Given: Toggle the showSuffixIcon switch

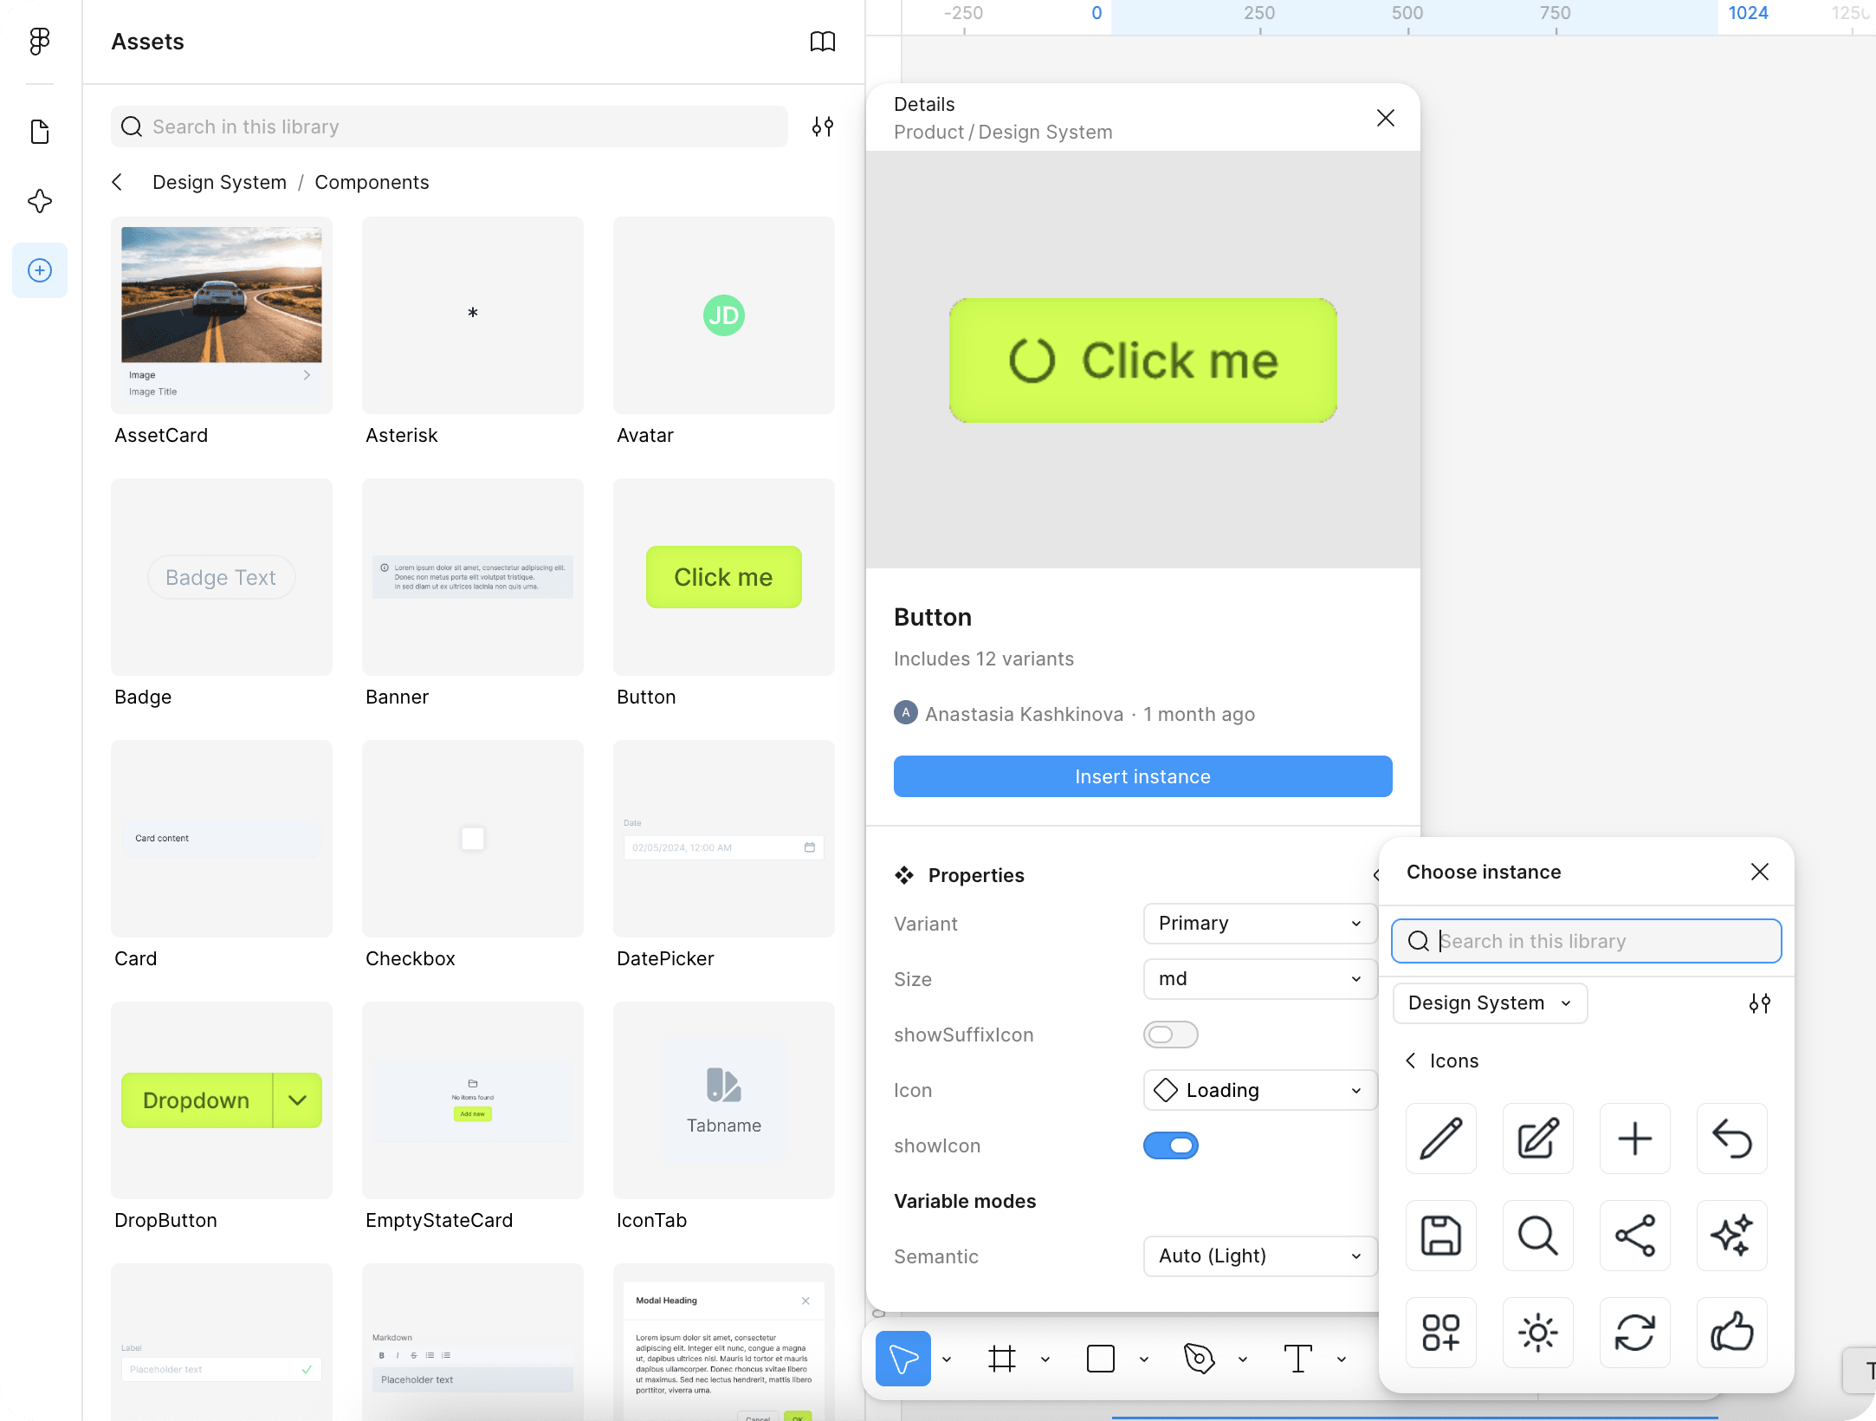Looking at the screenshot, I should pos(1171,1035).
